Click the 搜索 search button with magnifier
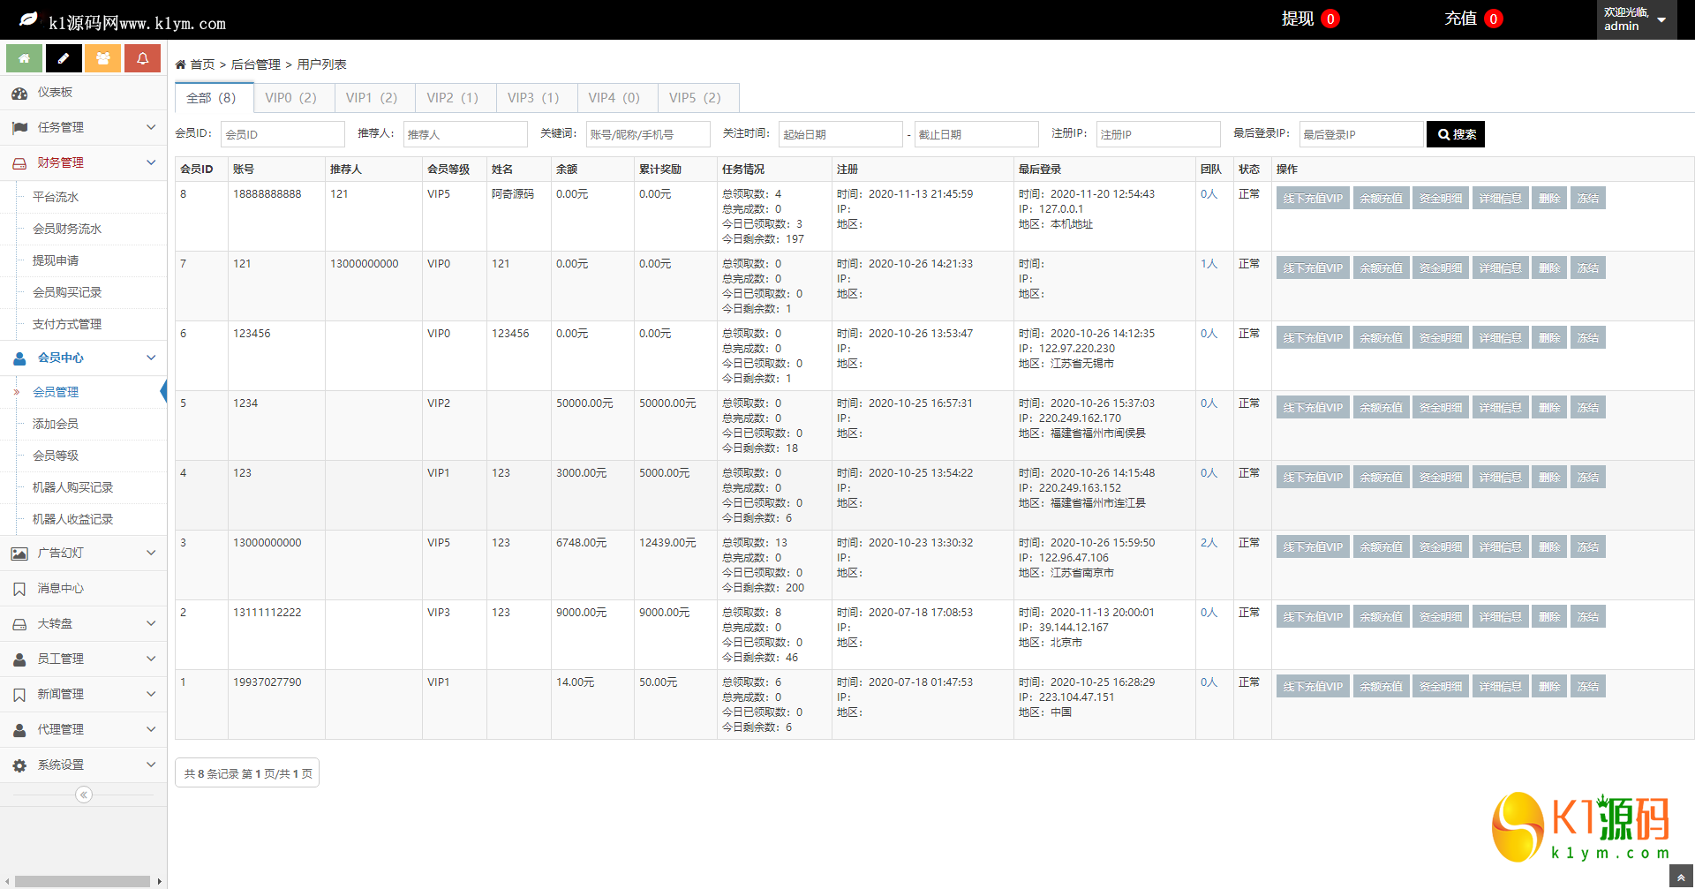 tap(1455, 133)
